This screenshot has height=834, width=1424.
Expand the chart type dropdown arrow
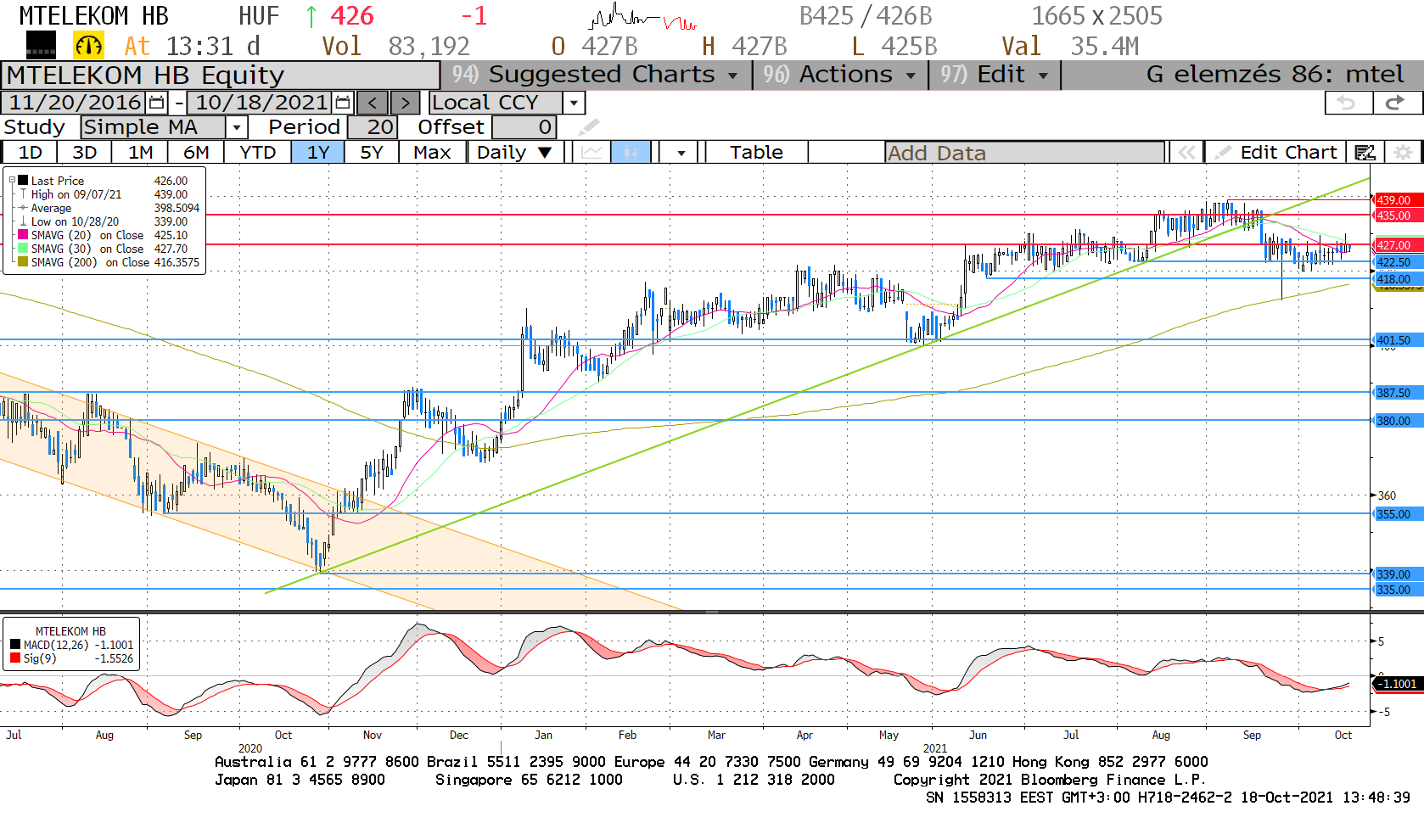[681, 153]
